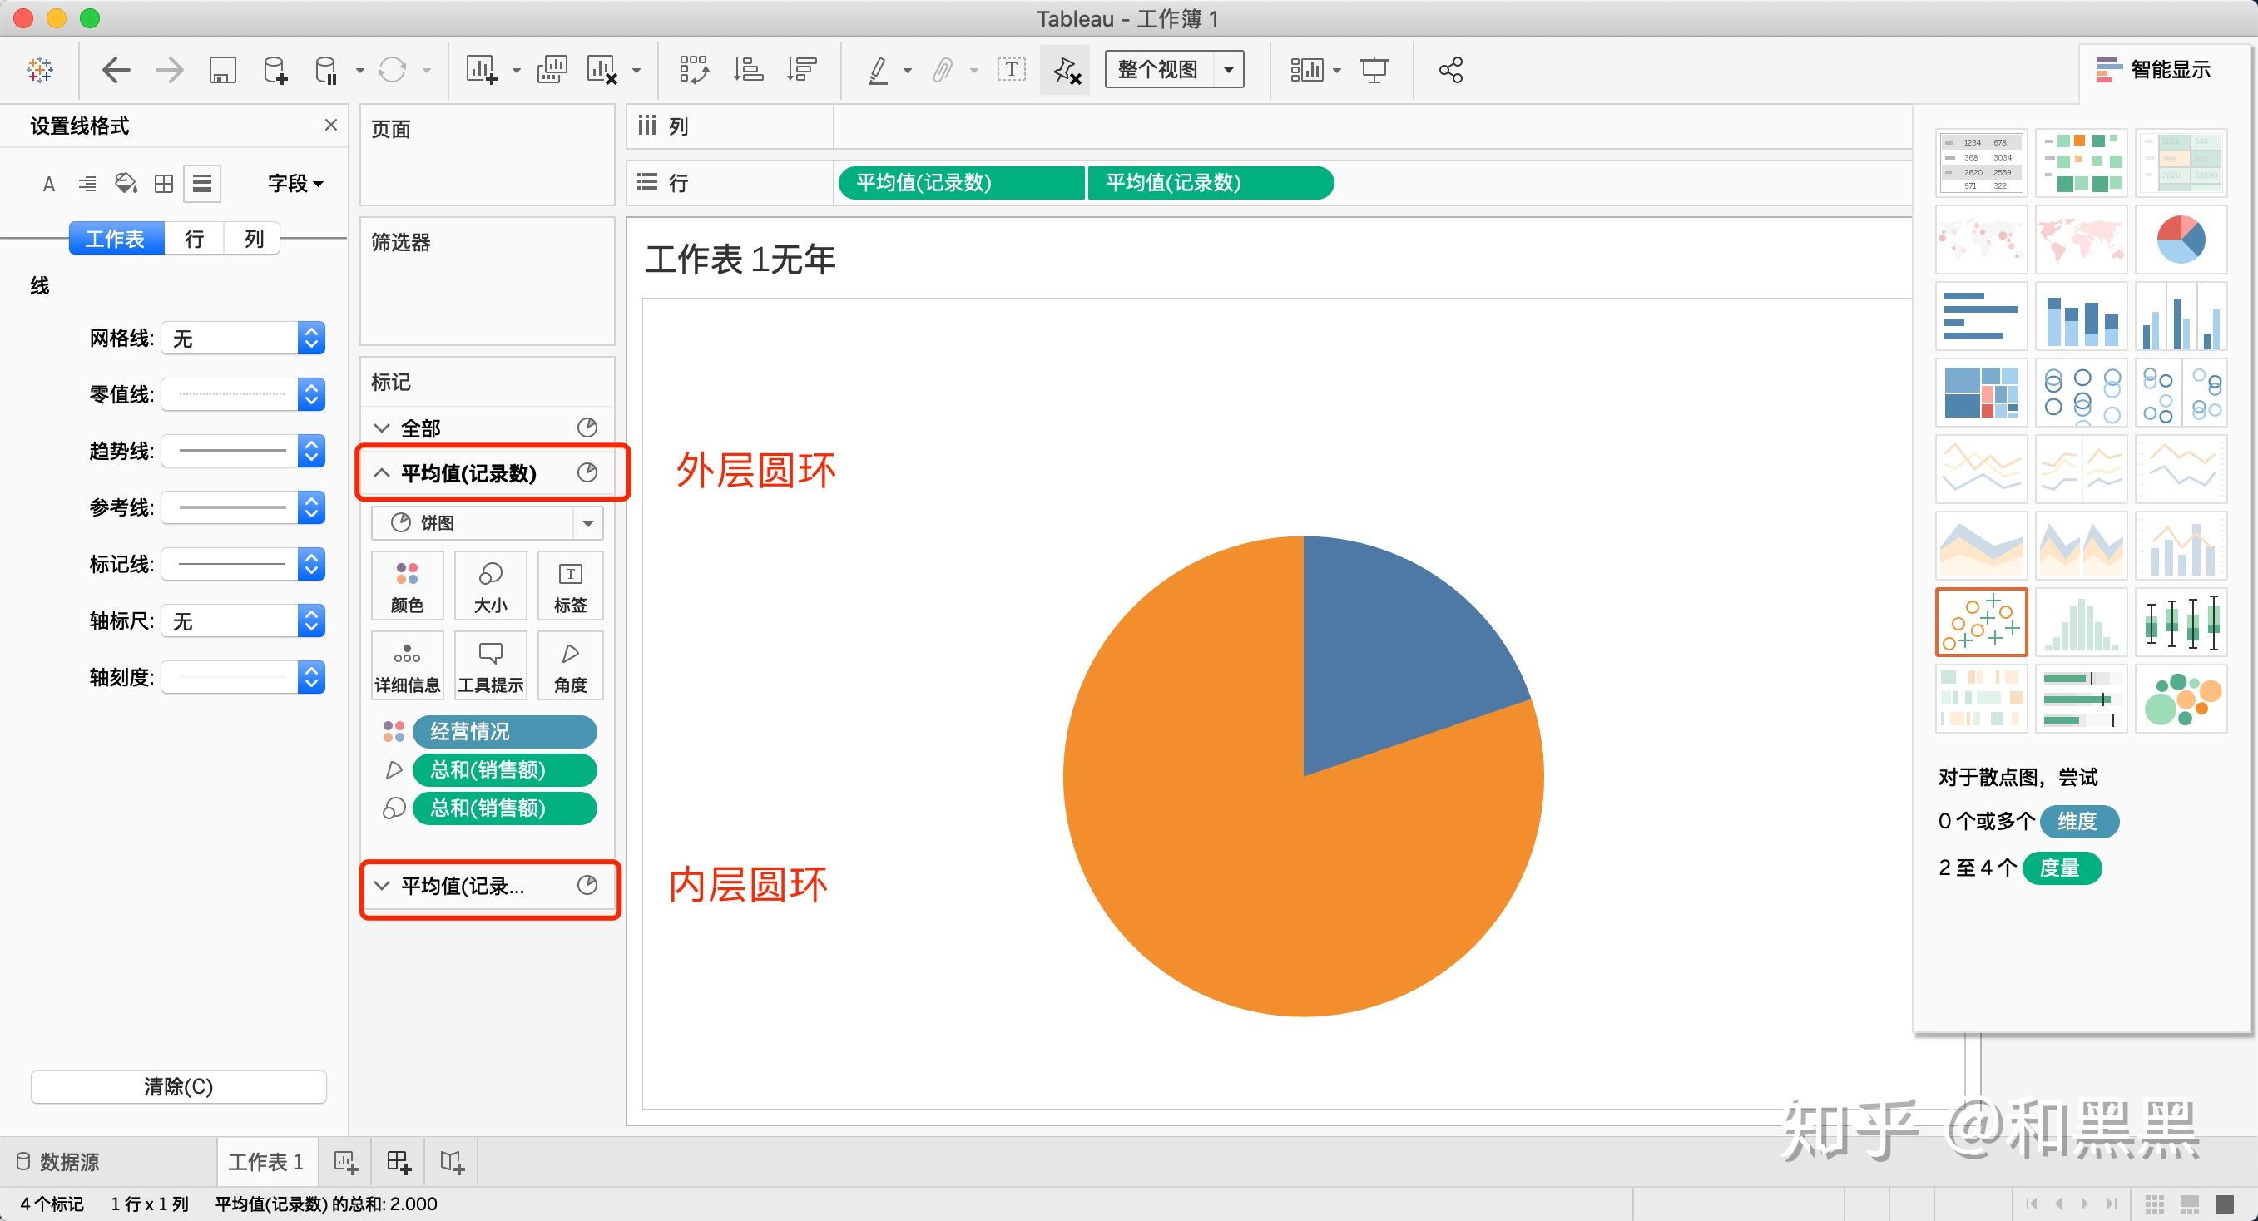The image size is (2258, 1221).
Task: Open the 工具提示 (Tooltip) shelf icon
Action: pyautogui.click(x=490, y=665)
